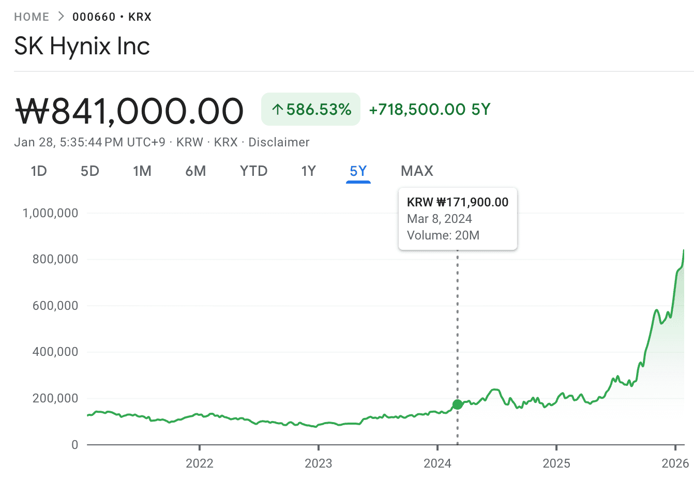Select the active 5Y range tab

point(358,171)
